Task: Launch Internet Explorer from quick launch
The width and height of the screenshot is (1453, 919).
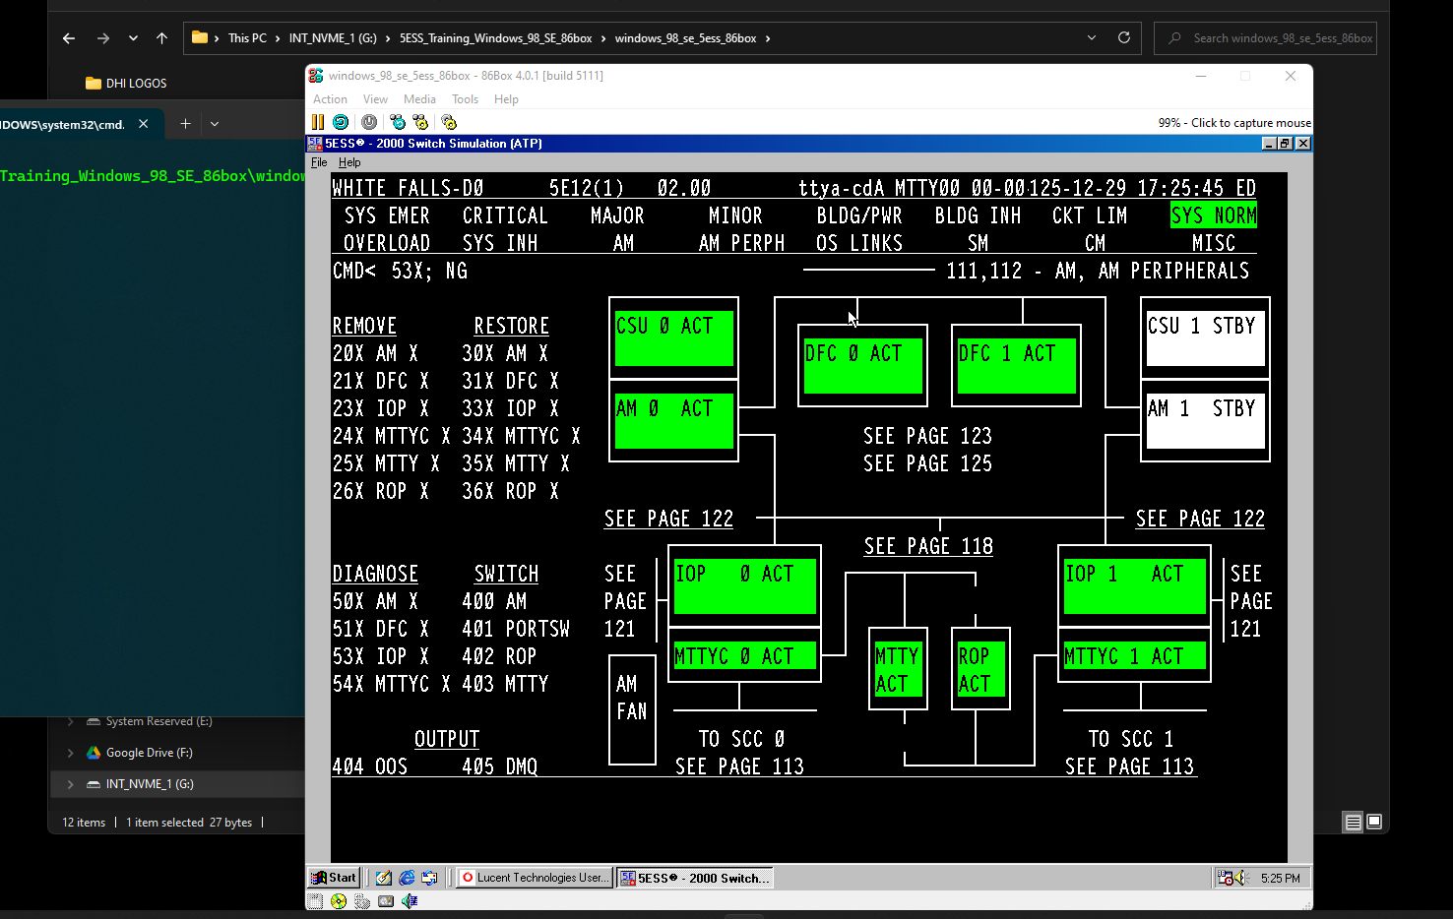Action: pyautogui.click(x=407, y=878)
